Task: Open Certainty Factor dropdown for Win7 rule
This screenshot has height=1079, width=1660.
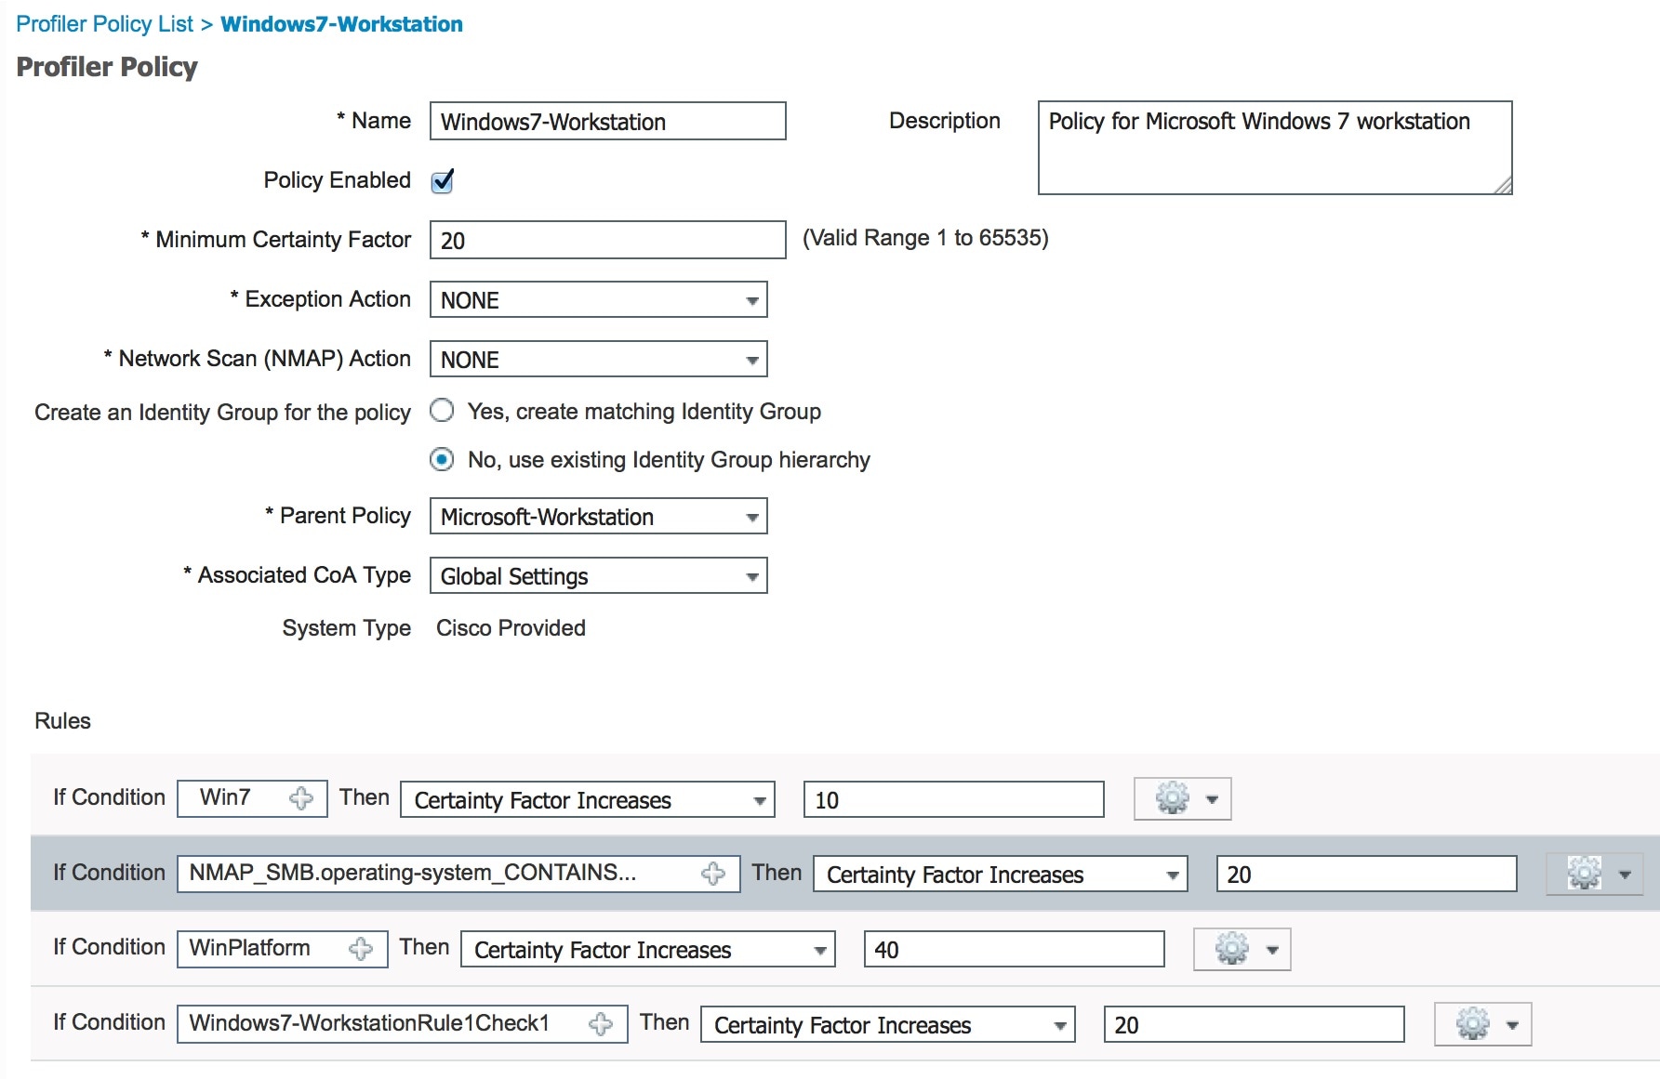Action: pos(588,799)
